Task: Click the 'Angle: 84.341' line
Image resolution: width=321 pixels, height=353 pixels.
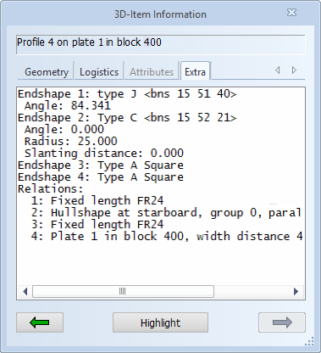Action: coord(68,106)
